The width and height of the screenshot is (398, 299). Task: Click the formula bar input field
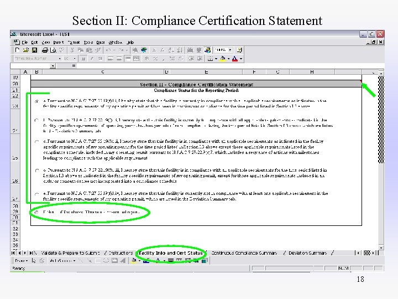click(230, 66)
